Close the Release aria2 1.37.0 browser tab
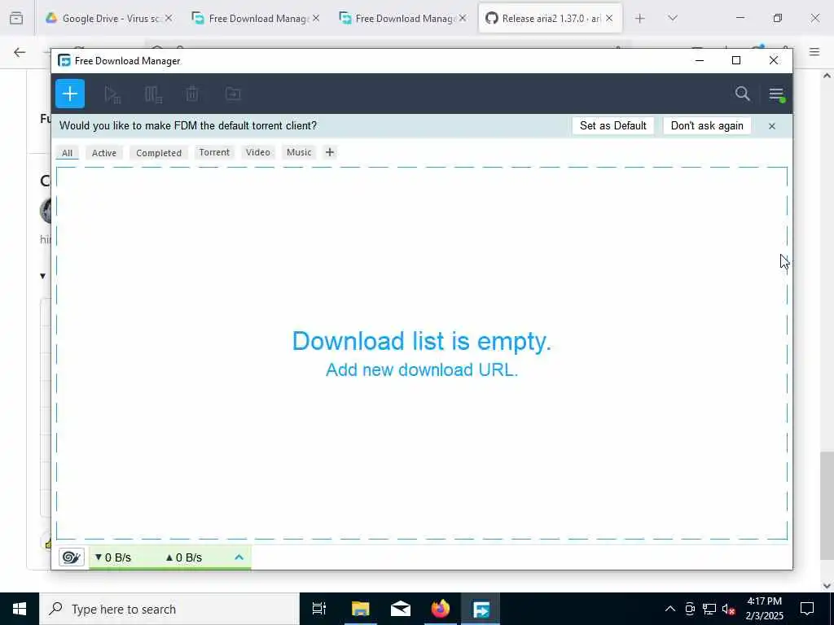The height and width of the screenshot is (625, 834). coord(609,19)
